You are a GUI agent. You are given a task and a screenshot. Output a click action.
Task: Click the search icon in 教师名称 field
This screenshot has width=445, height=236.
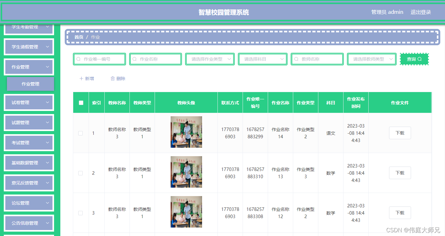296,59
